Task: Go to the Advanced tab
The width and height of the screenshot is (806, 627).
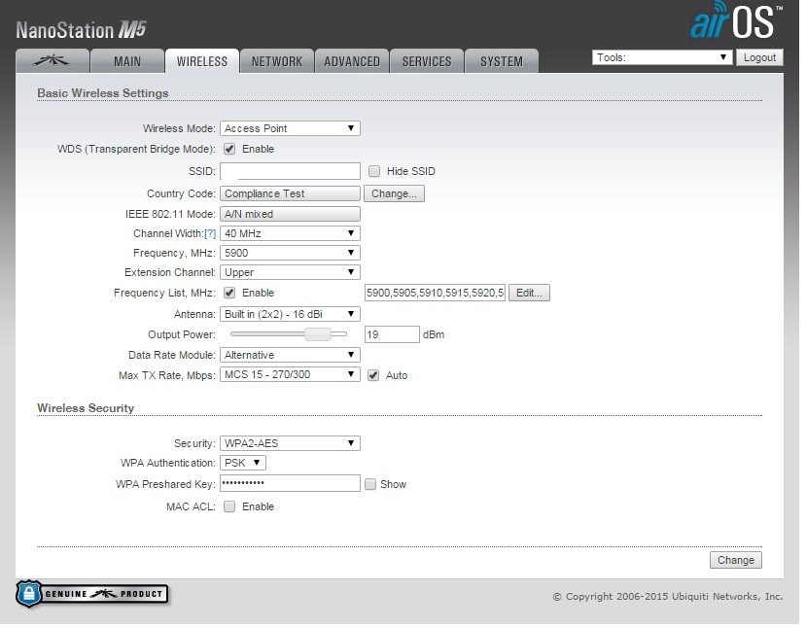Action: pyautogui.click(x=352, y=61)
